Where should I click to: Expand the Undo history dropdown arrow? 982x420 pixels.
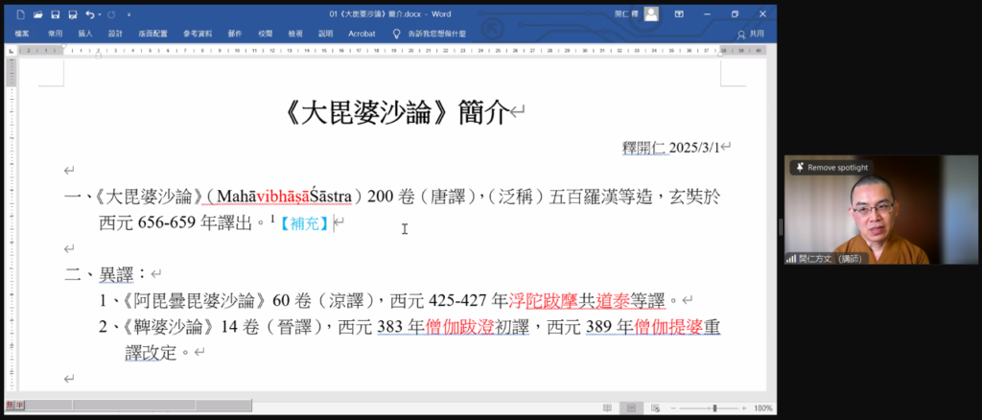click(99, 14)
